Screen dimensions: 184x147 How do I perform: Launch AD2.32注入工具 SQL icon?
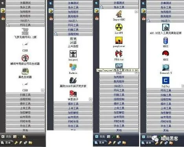tap(166, 27)
